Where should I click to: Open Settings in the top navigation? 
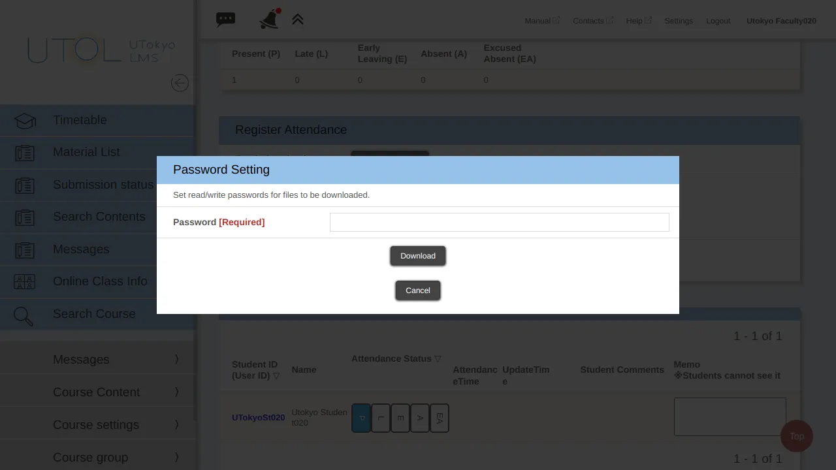679,21
